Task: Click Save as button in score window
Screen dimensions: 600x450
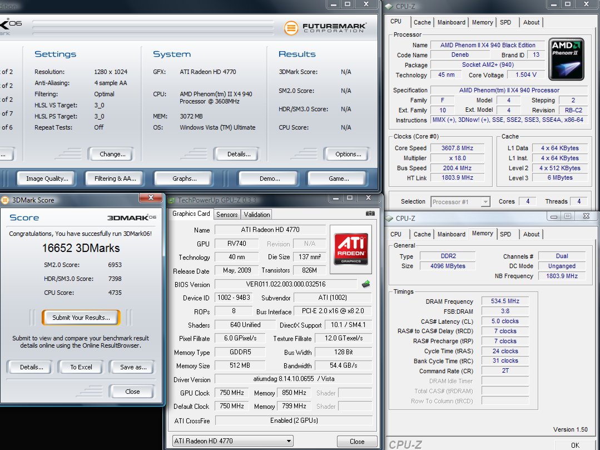Action: coord(133,367)
